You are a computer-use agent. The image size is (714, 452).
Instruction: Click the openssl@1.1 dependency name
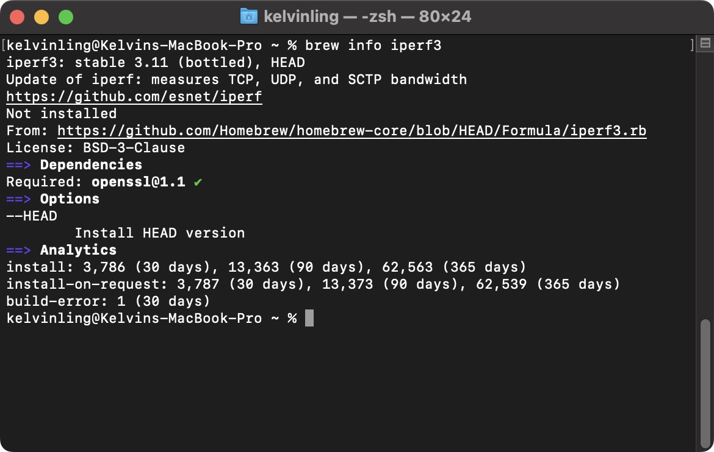[x=139, y=182]
